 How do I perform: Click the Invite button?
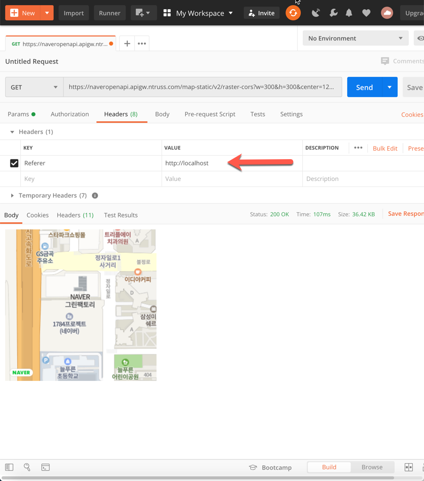pos(261,13)
